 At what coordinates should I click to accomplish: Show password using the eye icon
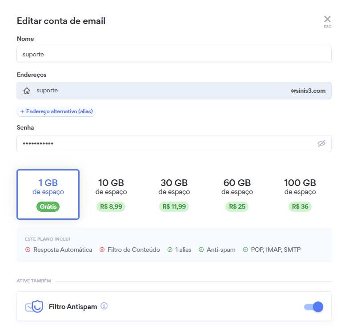point(321,143)
